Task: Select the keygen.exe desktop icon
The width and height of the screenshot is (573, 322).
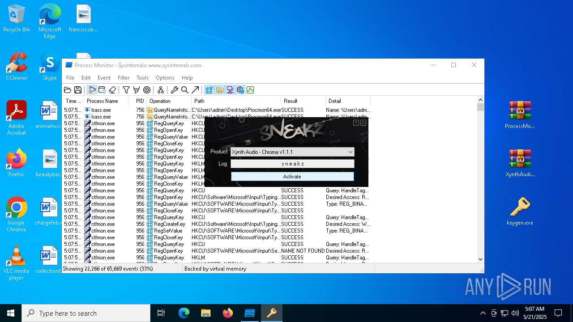Action: (x=520, y=212)
